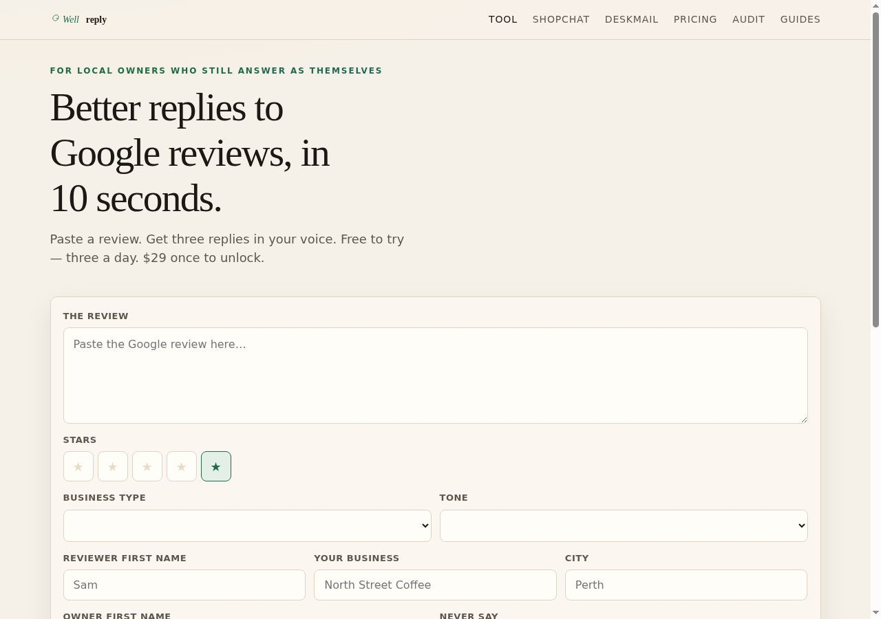Click the 'Tone' label
Screen dimensions: 881x619
[x=454, y=498]
